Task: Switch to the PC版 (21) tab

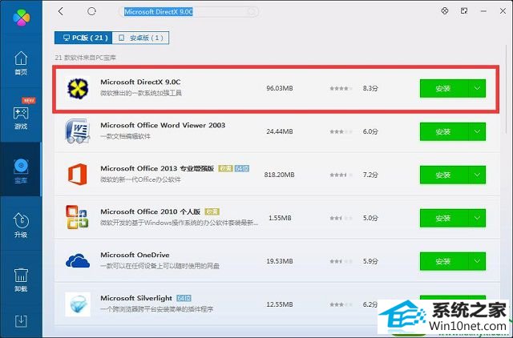Action: pyautogui.click(x=83, y=38)
